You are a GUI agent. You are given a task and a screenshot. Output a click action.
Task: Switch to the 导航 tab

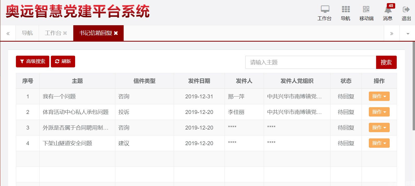coord(27,33)
